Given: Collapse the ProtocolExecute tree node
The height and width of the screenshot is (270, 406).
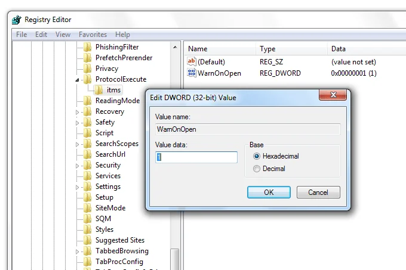Looking at the screenshot, I should (x=77, y=80).
